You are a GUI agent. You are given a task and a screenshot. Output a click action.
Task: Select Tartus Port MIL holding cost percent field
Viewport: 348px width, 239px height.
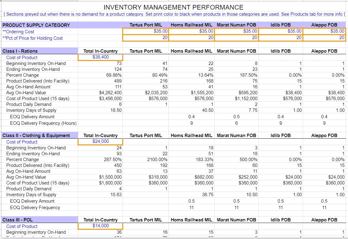pos(146,38)
